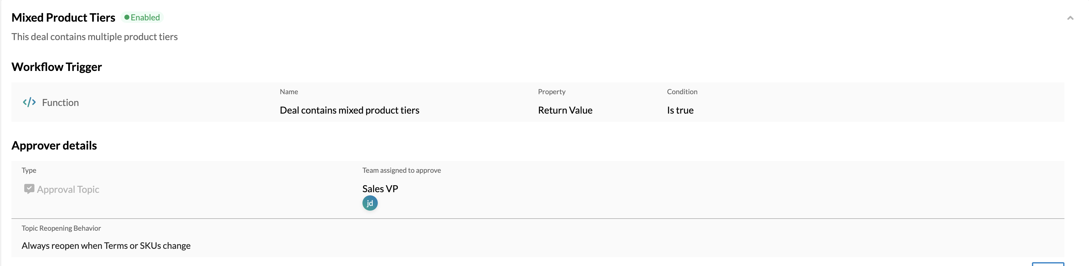Click the Topic Reopening Behavior label
Image resolution: width=1089 pixels, height=266 pixels.
tap(61, 228)
